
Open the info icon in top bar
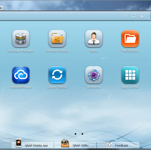point(142,16)
